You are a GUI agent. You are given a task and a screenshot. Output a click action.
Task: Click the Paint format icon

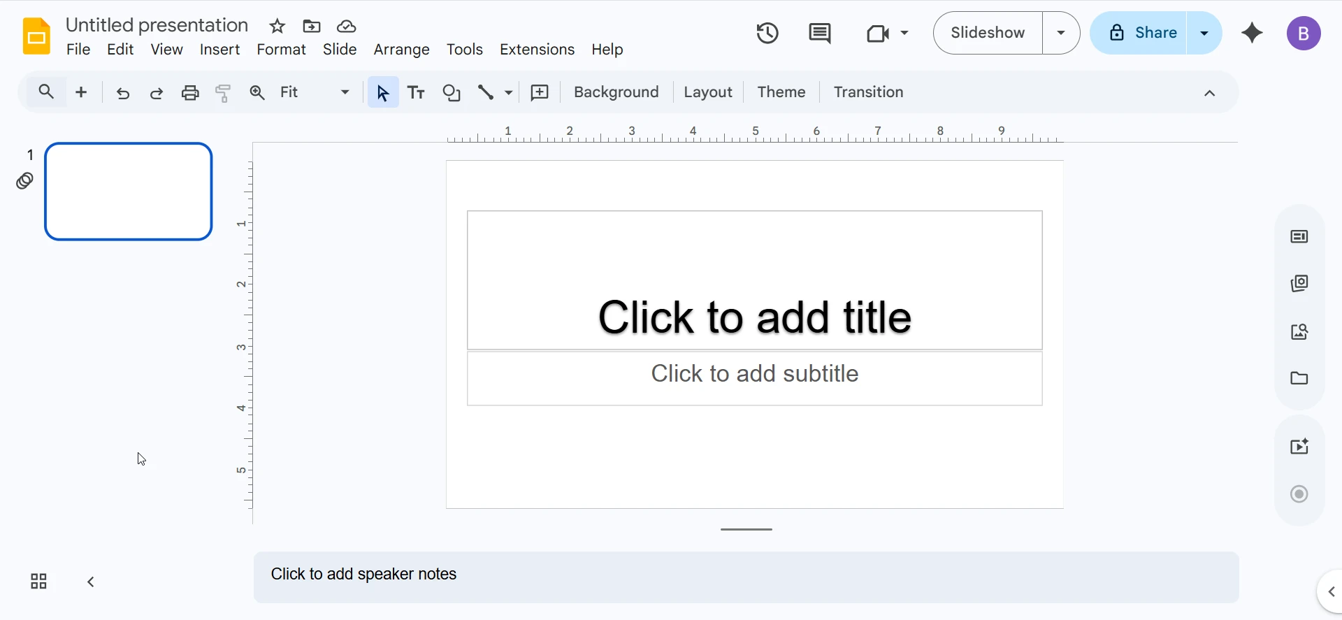pyautogui.click(x=223, y=92)
